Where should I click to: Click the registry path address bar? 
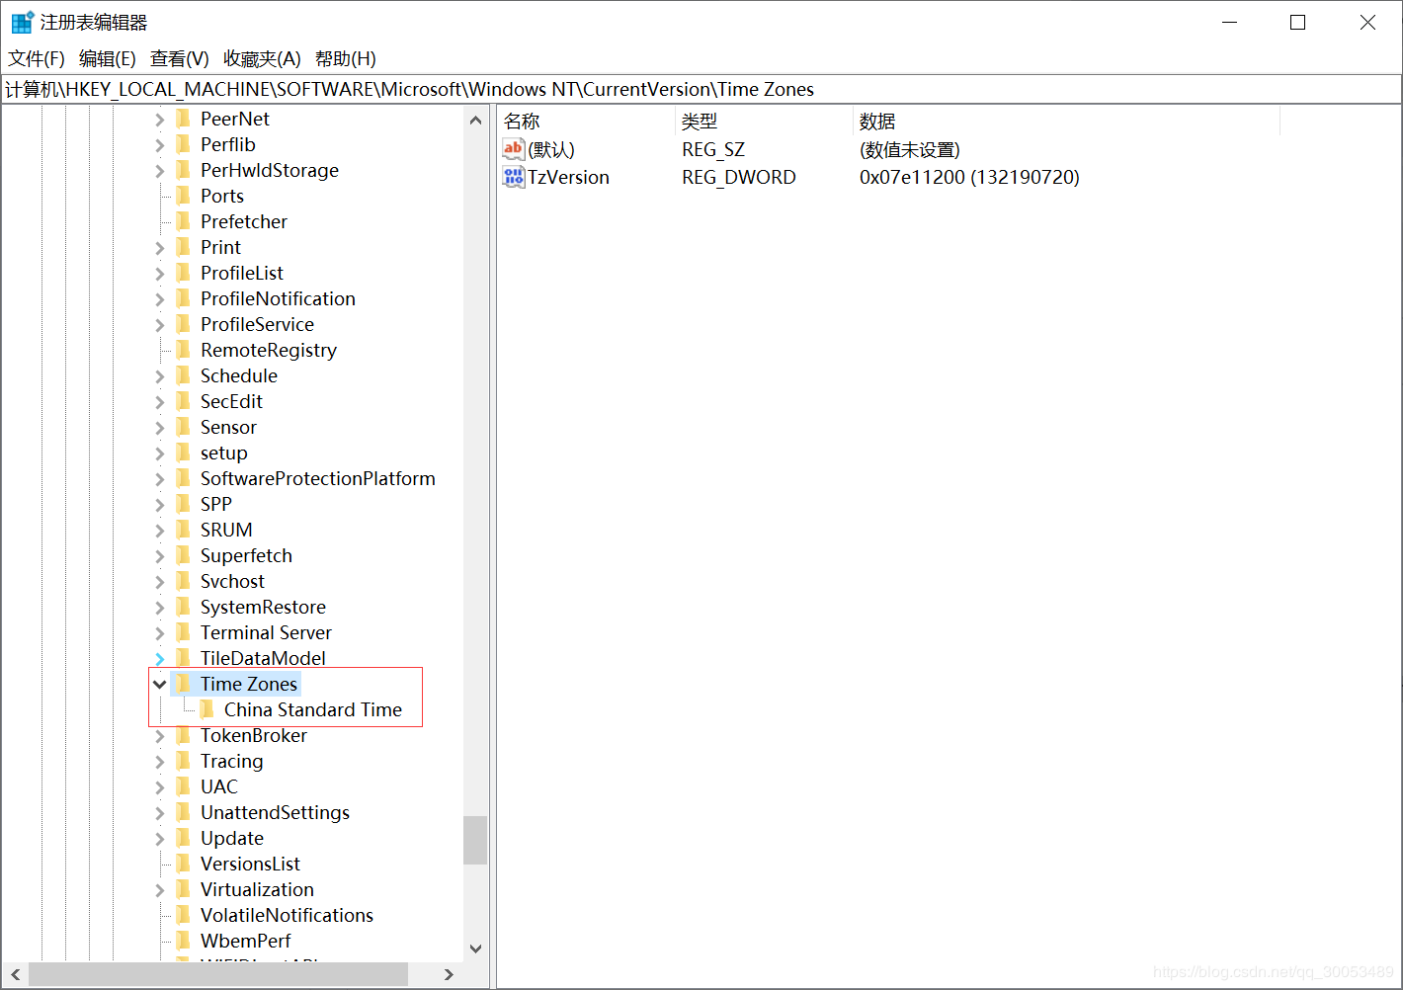701,89
